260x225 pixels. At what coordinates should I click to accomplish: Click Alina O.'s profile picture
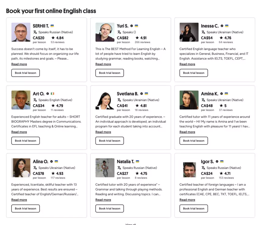coord(20,168)
